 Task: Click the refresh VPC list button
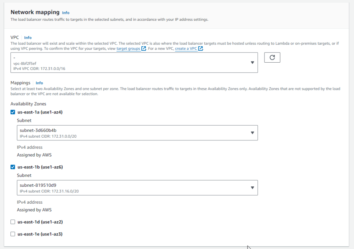(272, 57)
